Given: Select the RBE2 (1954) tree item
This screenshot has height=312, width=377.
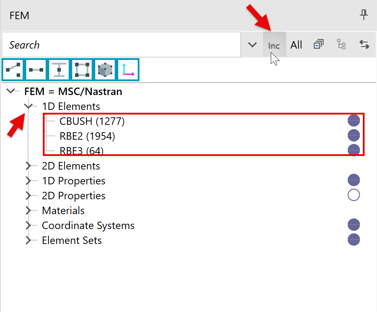Looking at the screenshot, I should tap(87, 136).
